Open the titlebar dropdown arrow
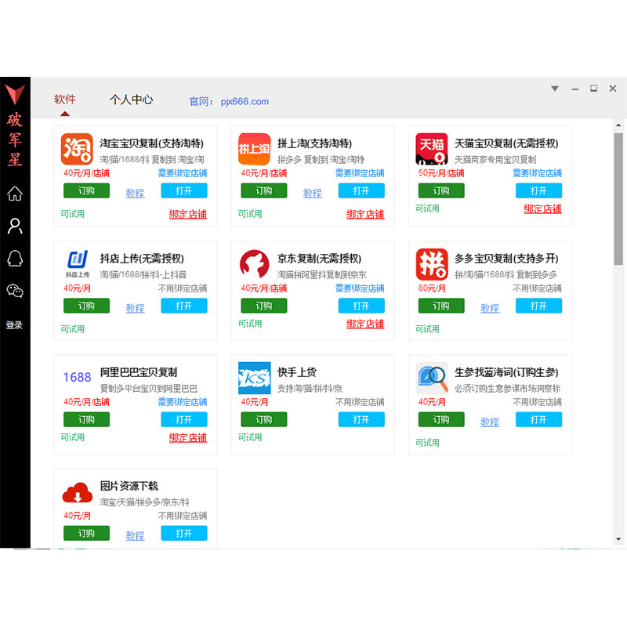 (555, 89)
